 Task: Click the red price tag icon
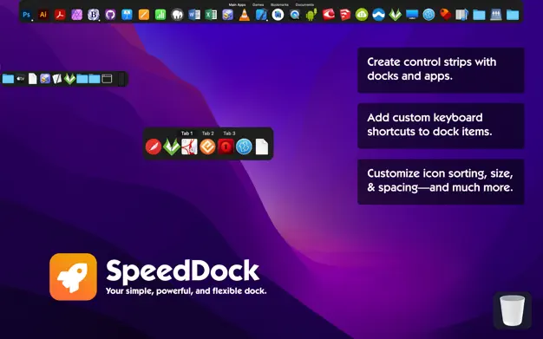point(445,15)
